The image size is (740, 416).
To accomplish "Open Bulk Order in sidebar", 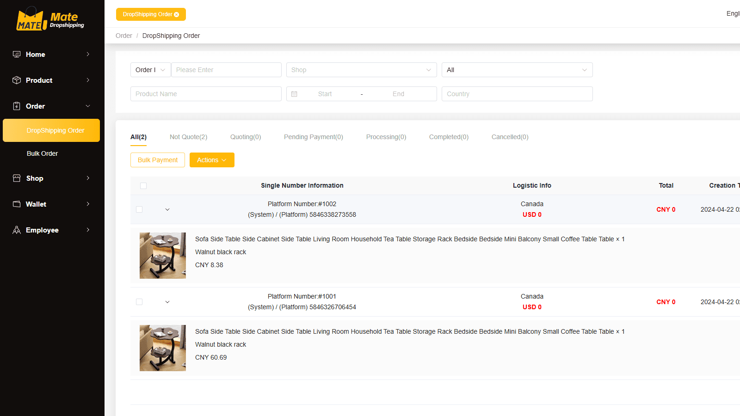I will (43, 153).
